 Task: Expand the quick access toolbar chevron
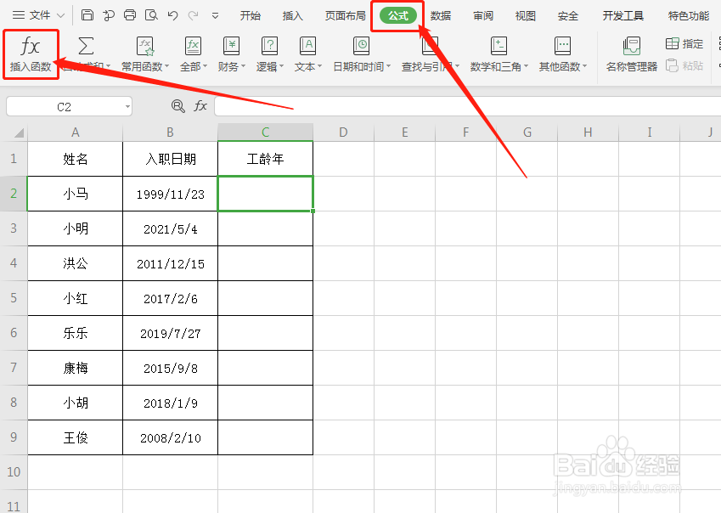[x=215, y=14]
